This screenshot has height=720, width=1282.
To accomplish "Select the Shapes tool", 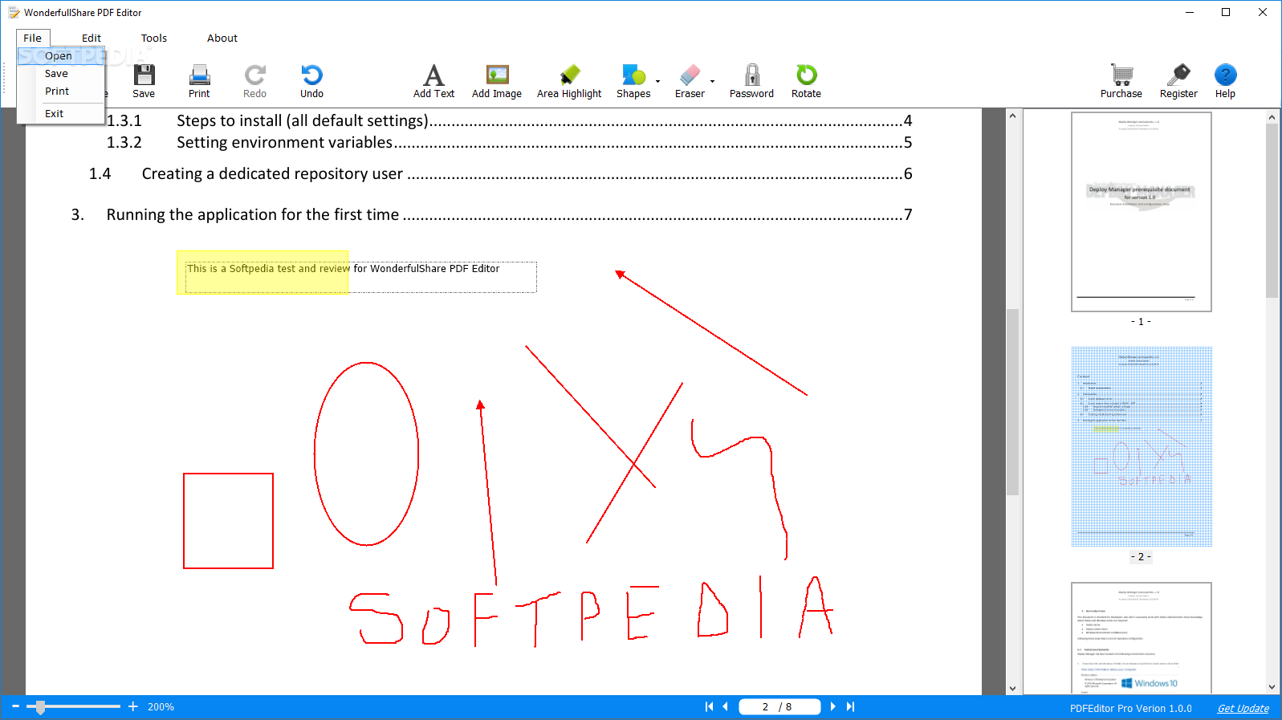I will [633, 81].
